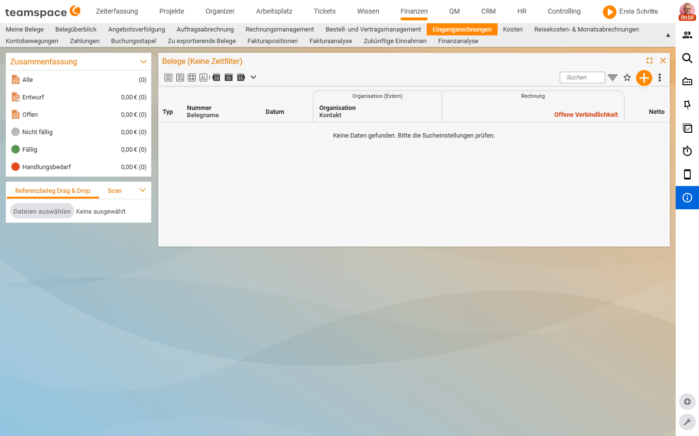The width and height of the screenshot is (699, 436).
Task: Add a new Beleg with the orange plus
Action: click(x=644, y=78)
